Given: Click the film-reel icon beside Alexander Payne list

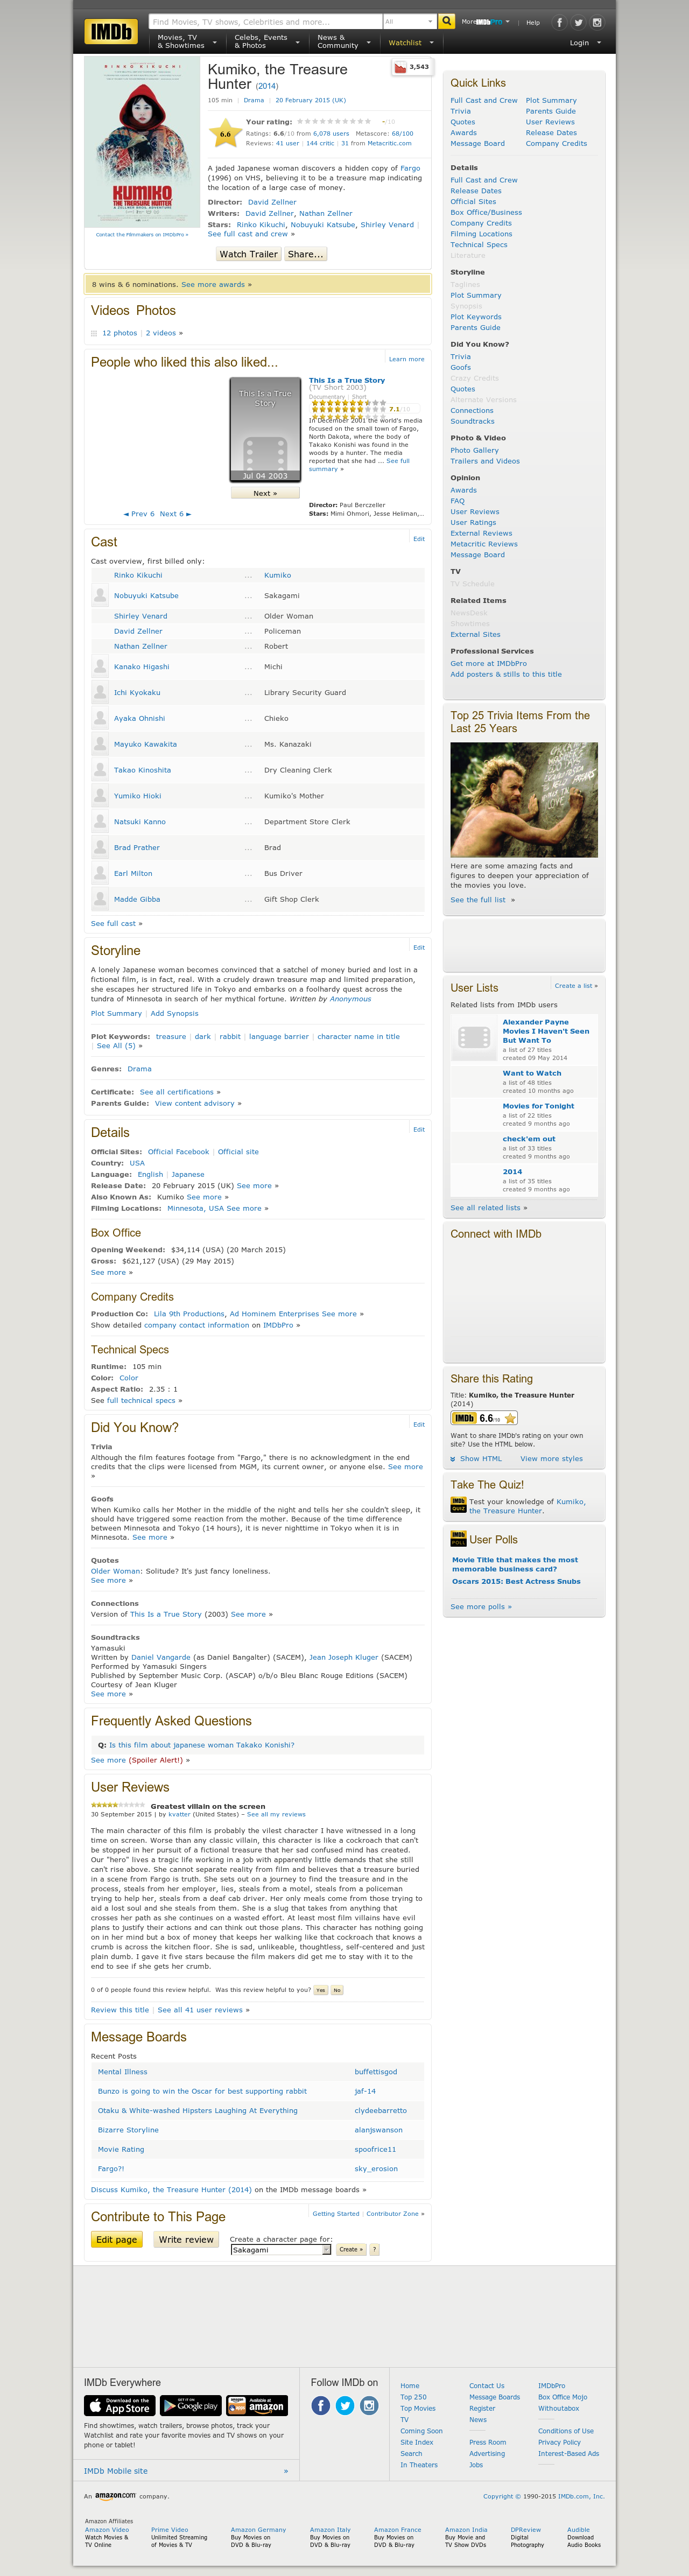Looking at the screenshot, I should pos(474,1038).
